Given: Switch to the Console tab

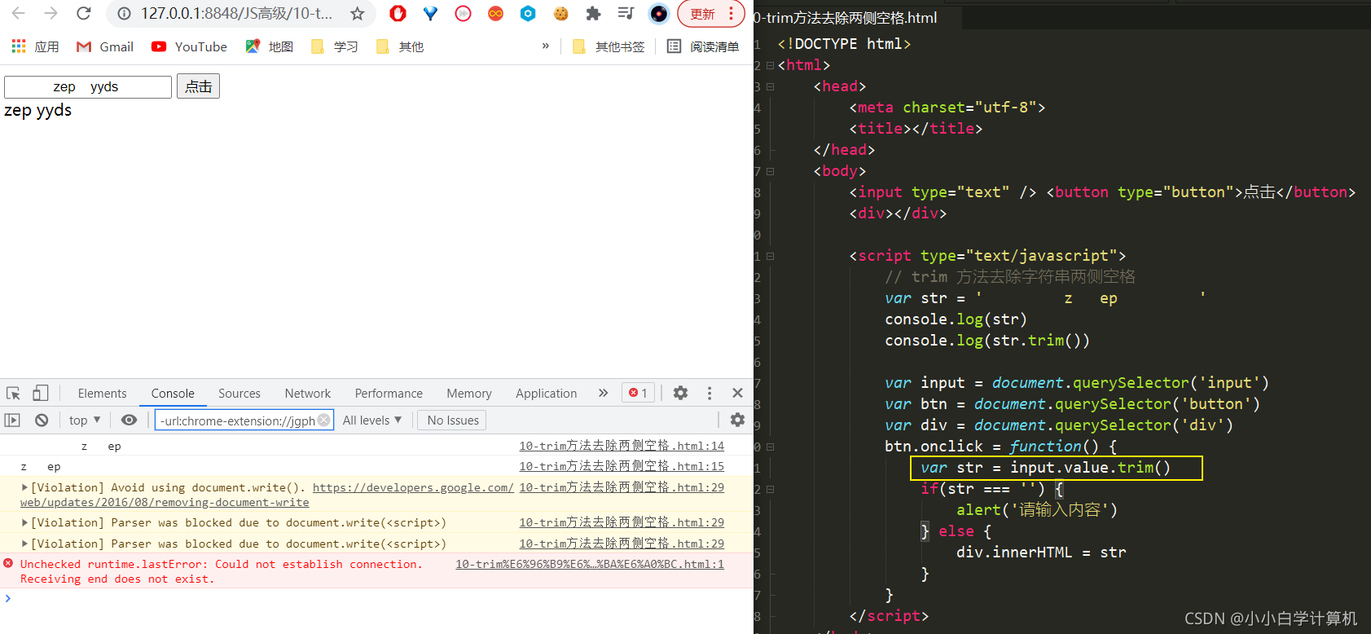Looking at the screenshot, I should (173, 393).
